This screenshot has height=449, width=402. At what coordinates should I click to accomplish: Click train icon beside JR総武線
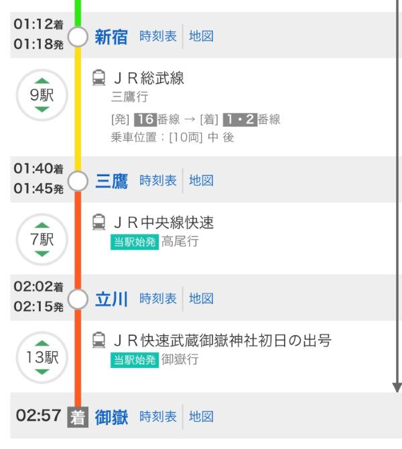coord(98,78)
